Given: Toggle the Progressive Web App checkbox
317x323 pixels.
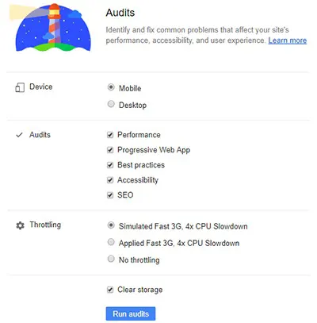Looking at the screenshot, I should (x=110, y=150).
